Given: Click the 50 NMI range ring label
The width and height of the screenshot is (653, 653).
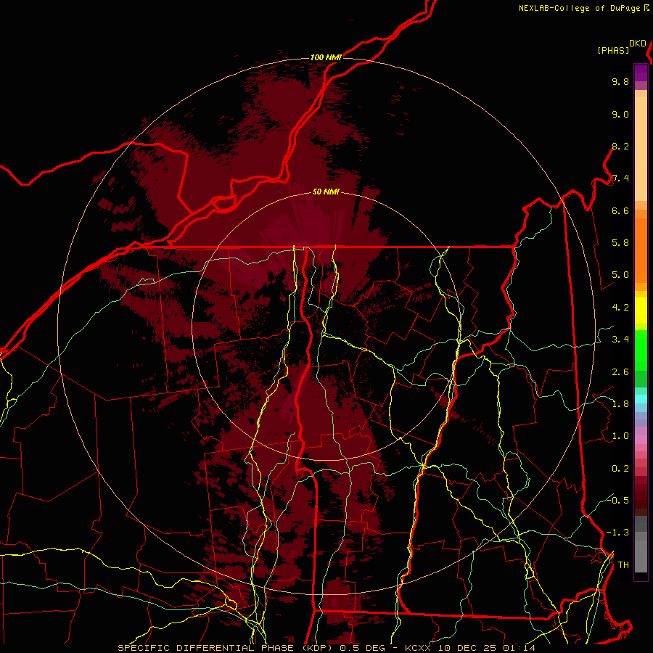Looking at the screenshot, I should point(326,192).
